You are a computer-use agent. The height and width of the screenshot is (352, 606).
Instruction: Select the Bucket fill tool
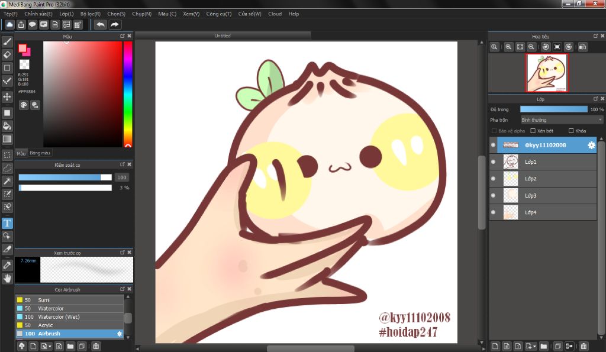point(7,126)
